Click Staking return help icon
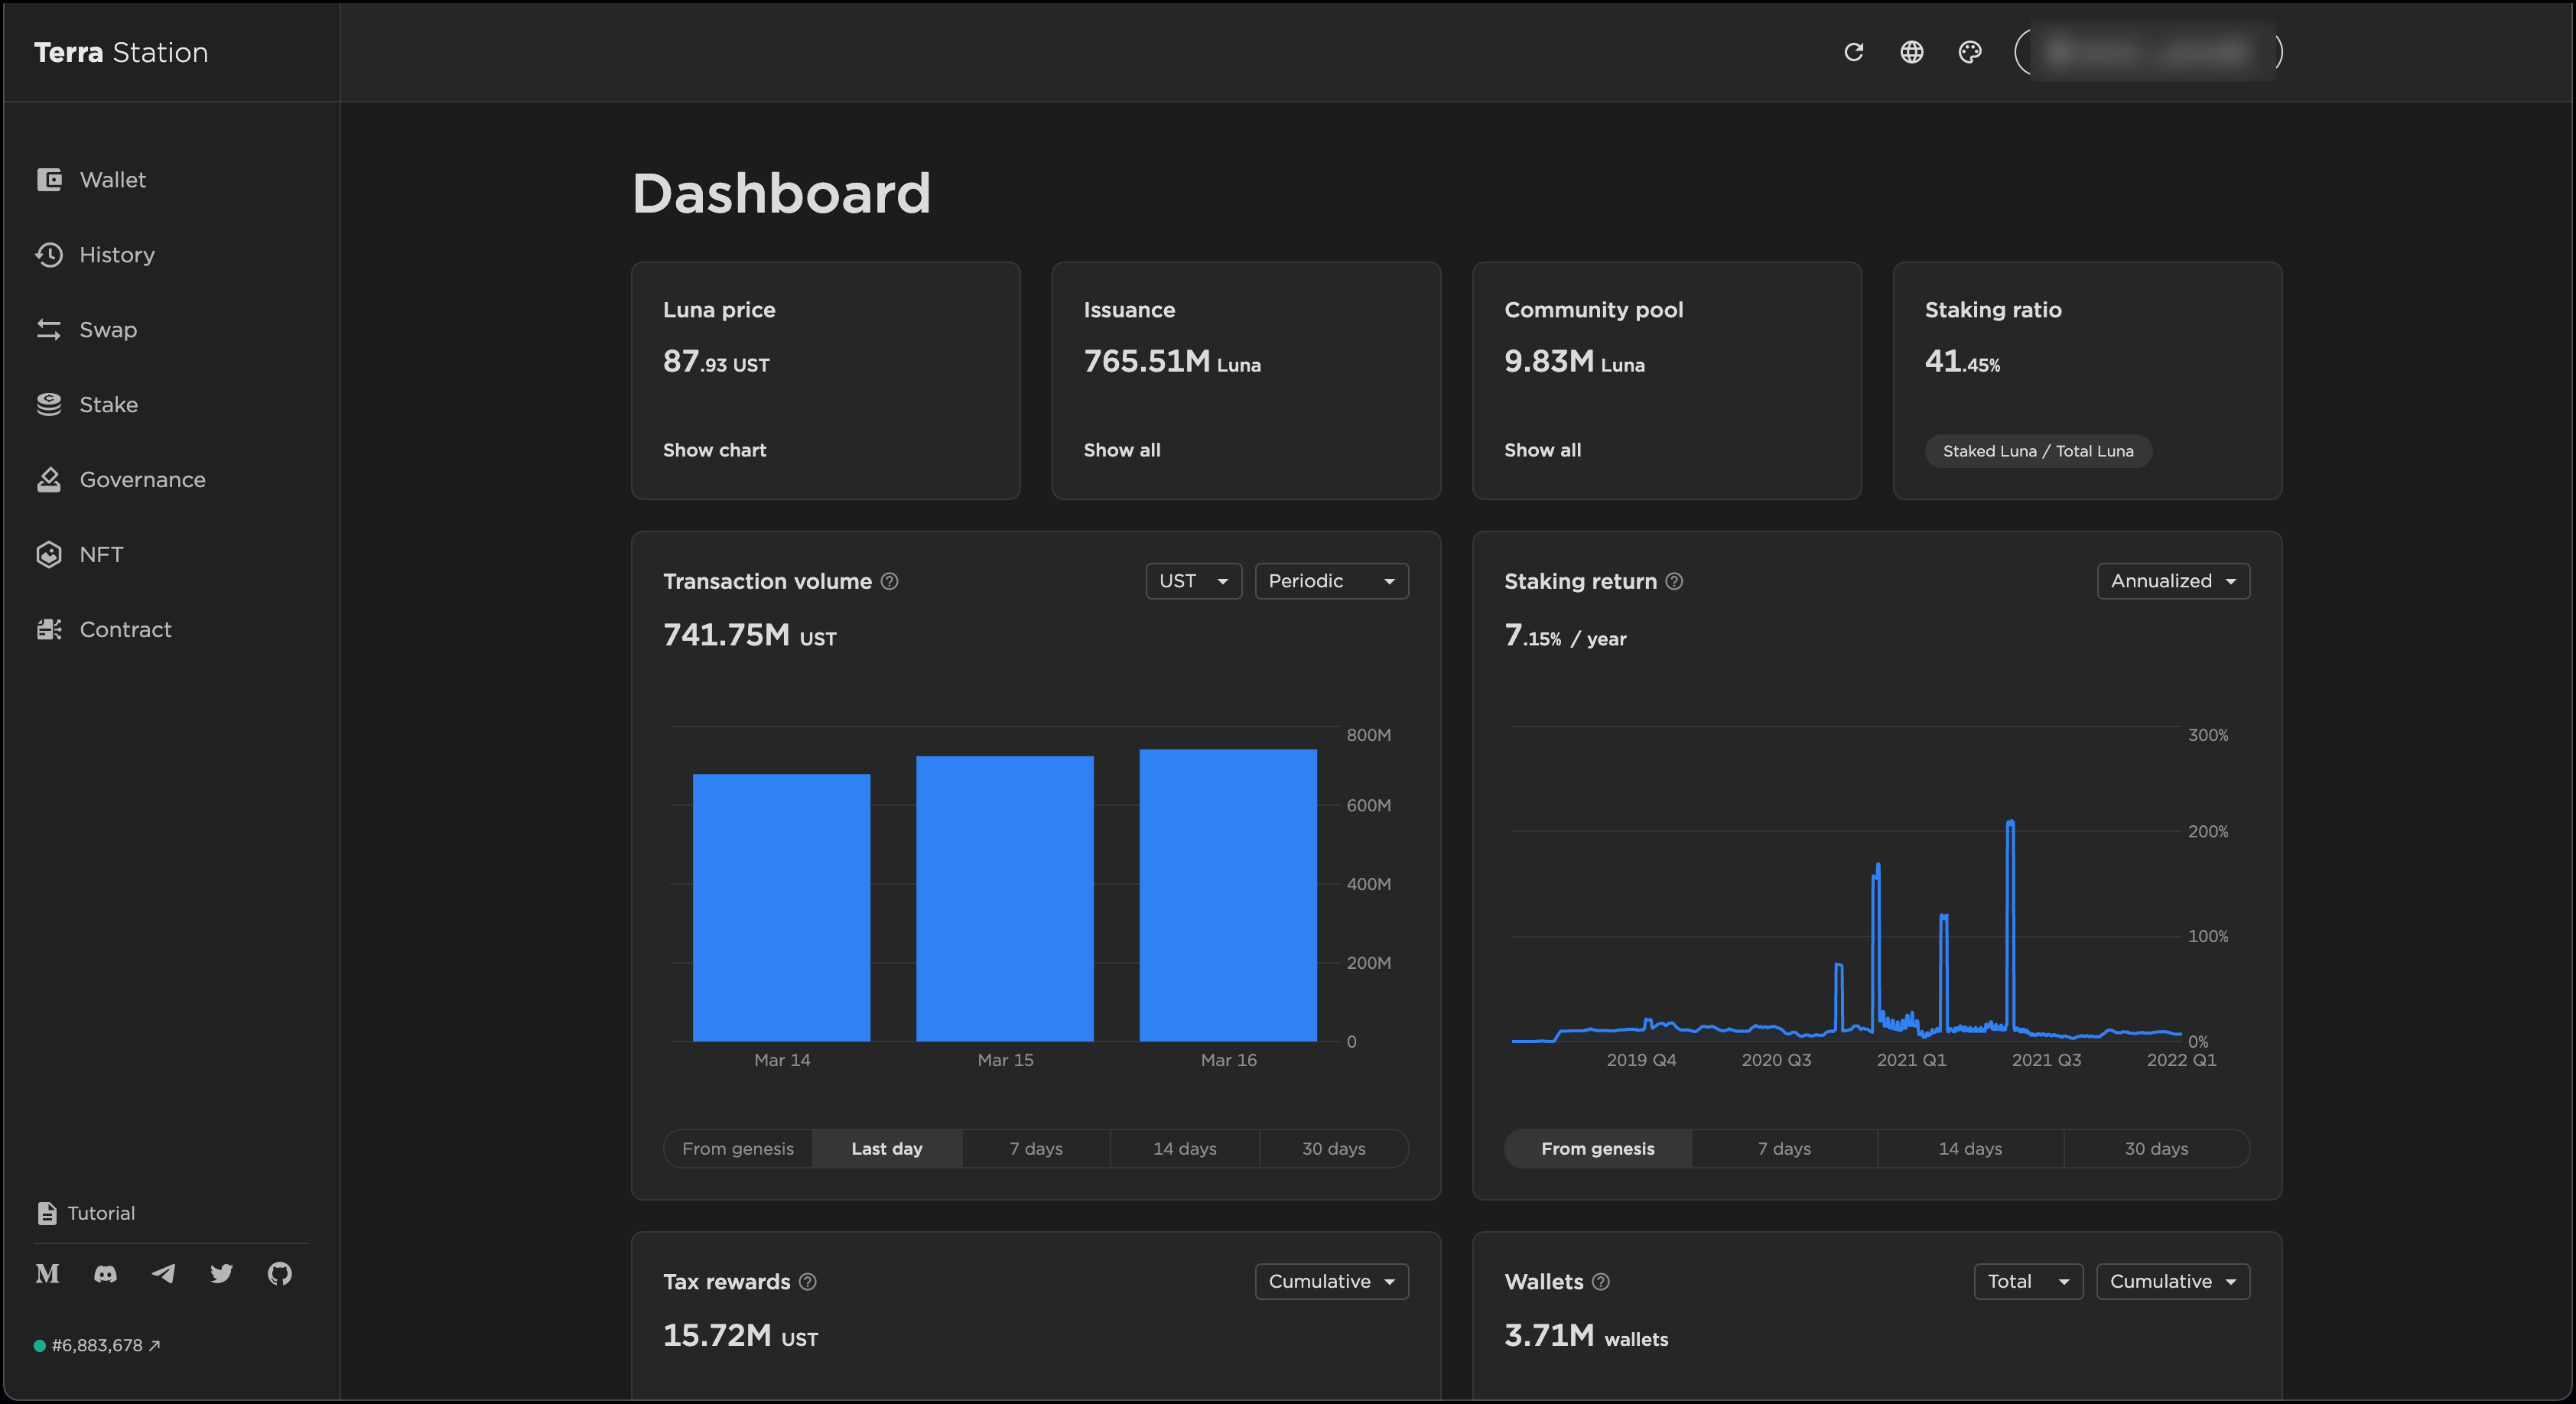 tap(1674, 581)
